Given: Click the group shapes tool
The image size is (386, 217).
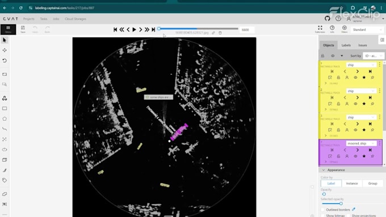Looking at the screenshot, I should click(5, 204).
